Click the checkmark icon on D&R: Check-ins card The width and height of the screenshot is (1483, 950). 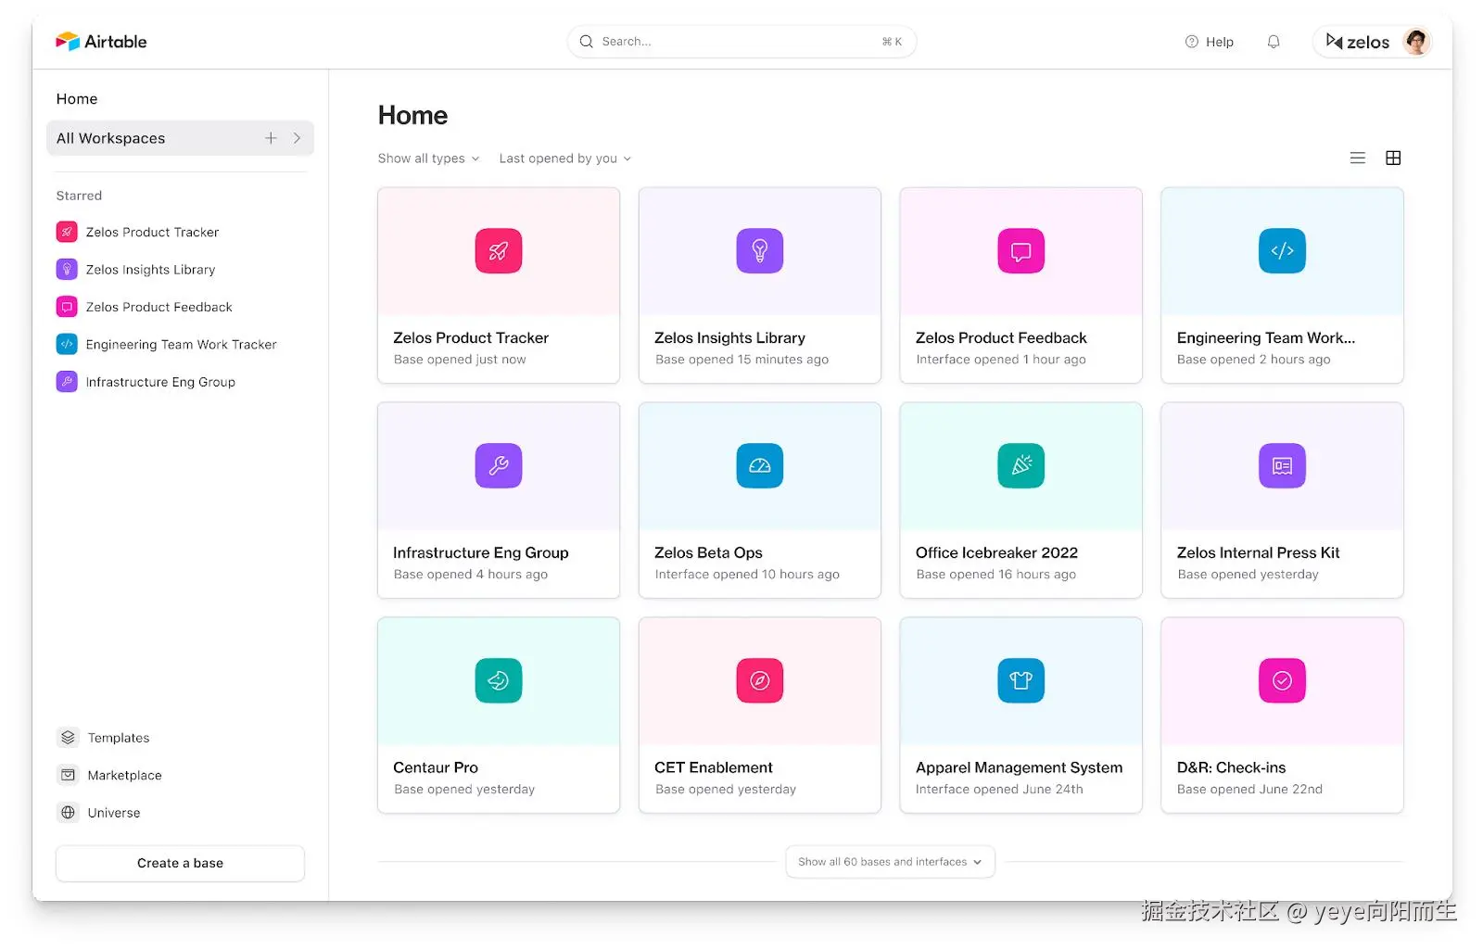coord(1283,681)
